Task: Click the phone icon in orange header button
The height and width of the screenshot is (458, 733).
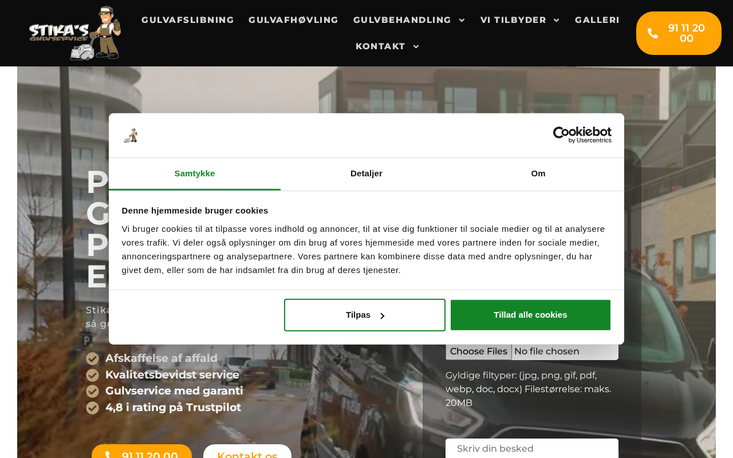Action: 653,33
